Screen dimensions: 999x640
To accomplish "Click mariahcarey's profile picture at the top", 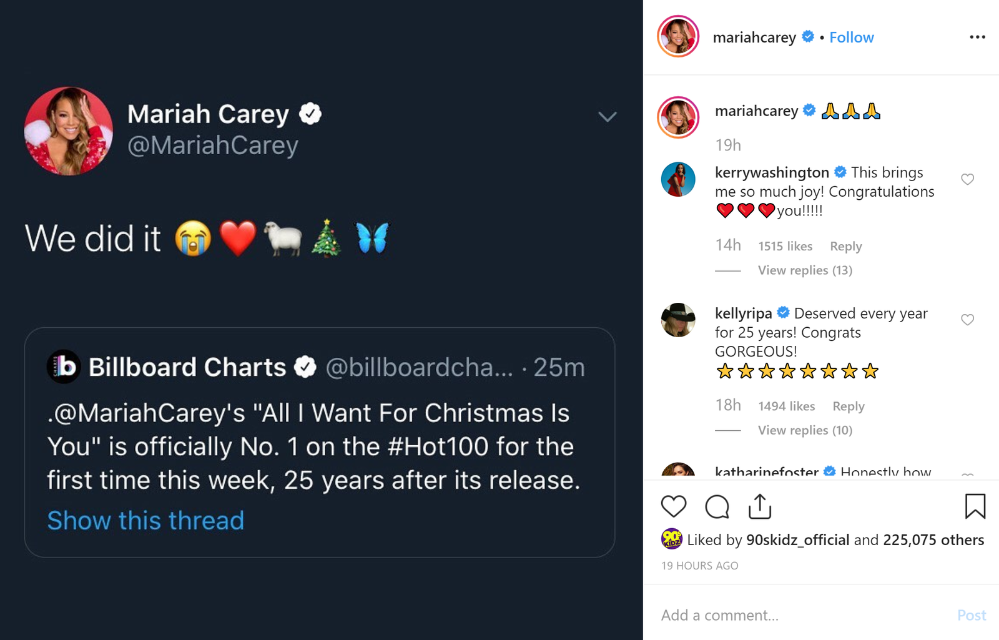I will tap(677, 36).
